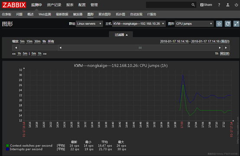This screenshot has width=240, height=156.
Task: Go to the 仪表板 submenu
Action: [x=6, y=14]
